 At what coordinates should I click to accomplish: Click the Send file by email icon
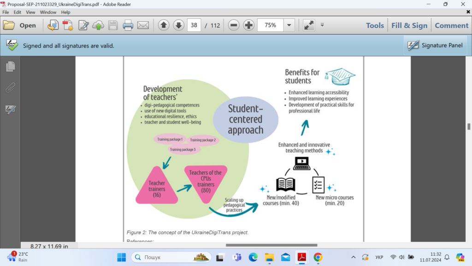tap(143, 25)
